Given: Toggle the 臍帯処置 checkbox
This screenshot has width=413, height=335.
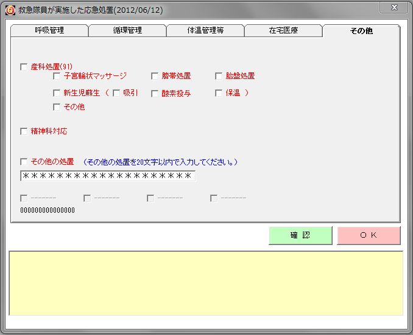Looking at the screenshot, I should tap(155, 76).
